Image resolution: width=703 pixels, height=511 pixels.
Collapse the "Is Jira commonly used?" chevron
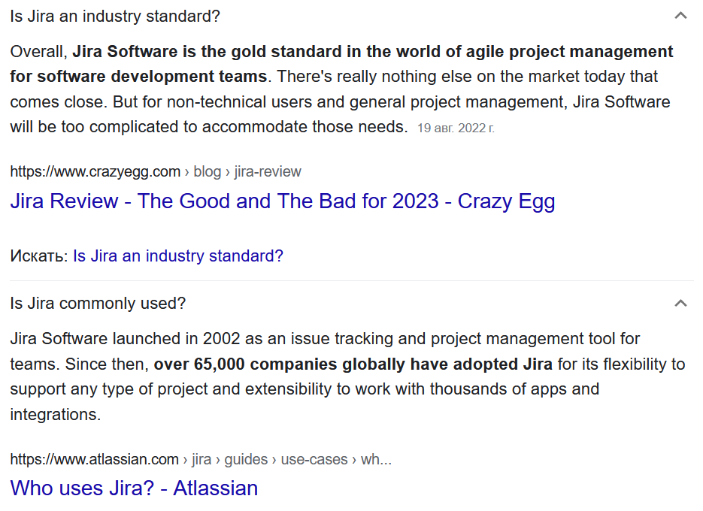680,304
